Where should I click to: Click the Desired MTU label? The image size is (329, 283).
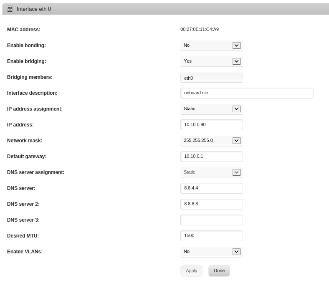pos(23,236)
